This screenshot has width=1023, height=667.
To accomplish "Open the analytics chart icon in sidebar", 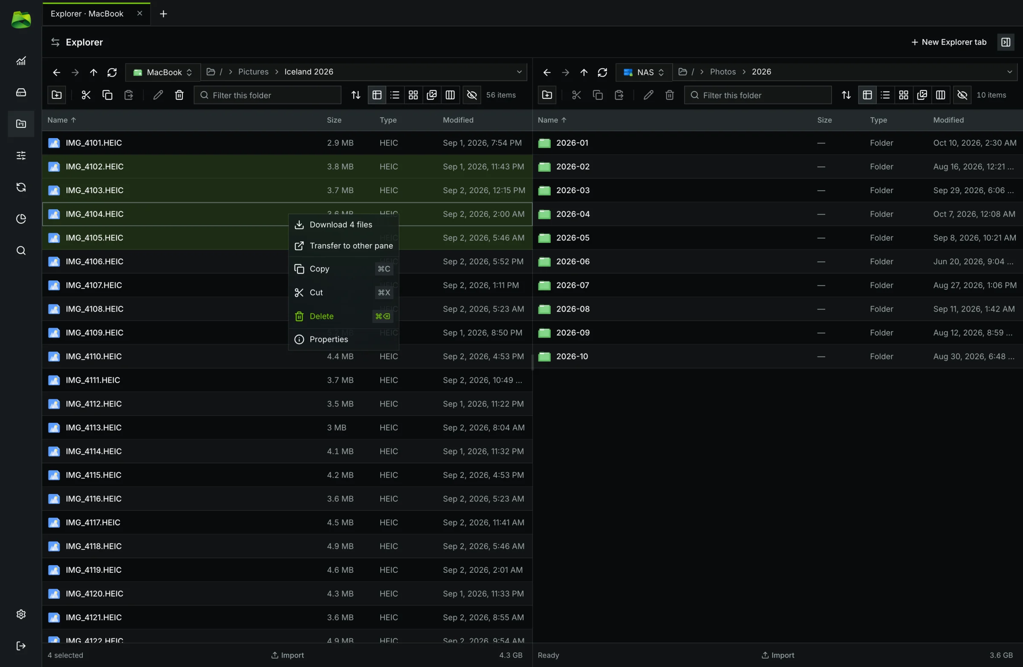I will (x=20, y=61).
